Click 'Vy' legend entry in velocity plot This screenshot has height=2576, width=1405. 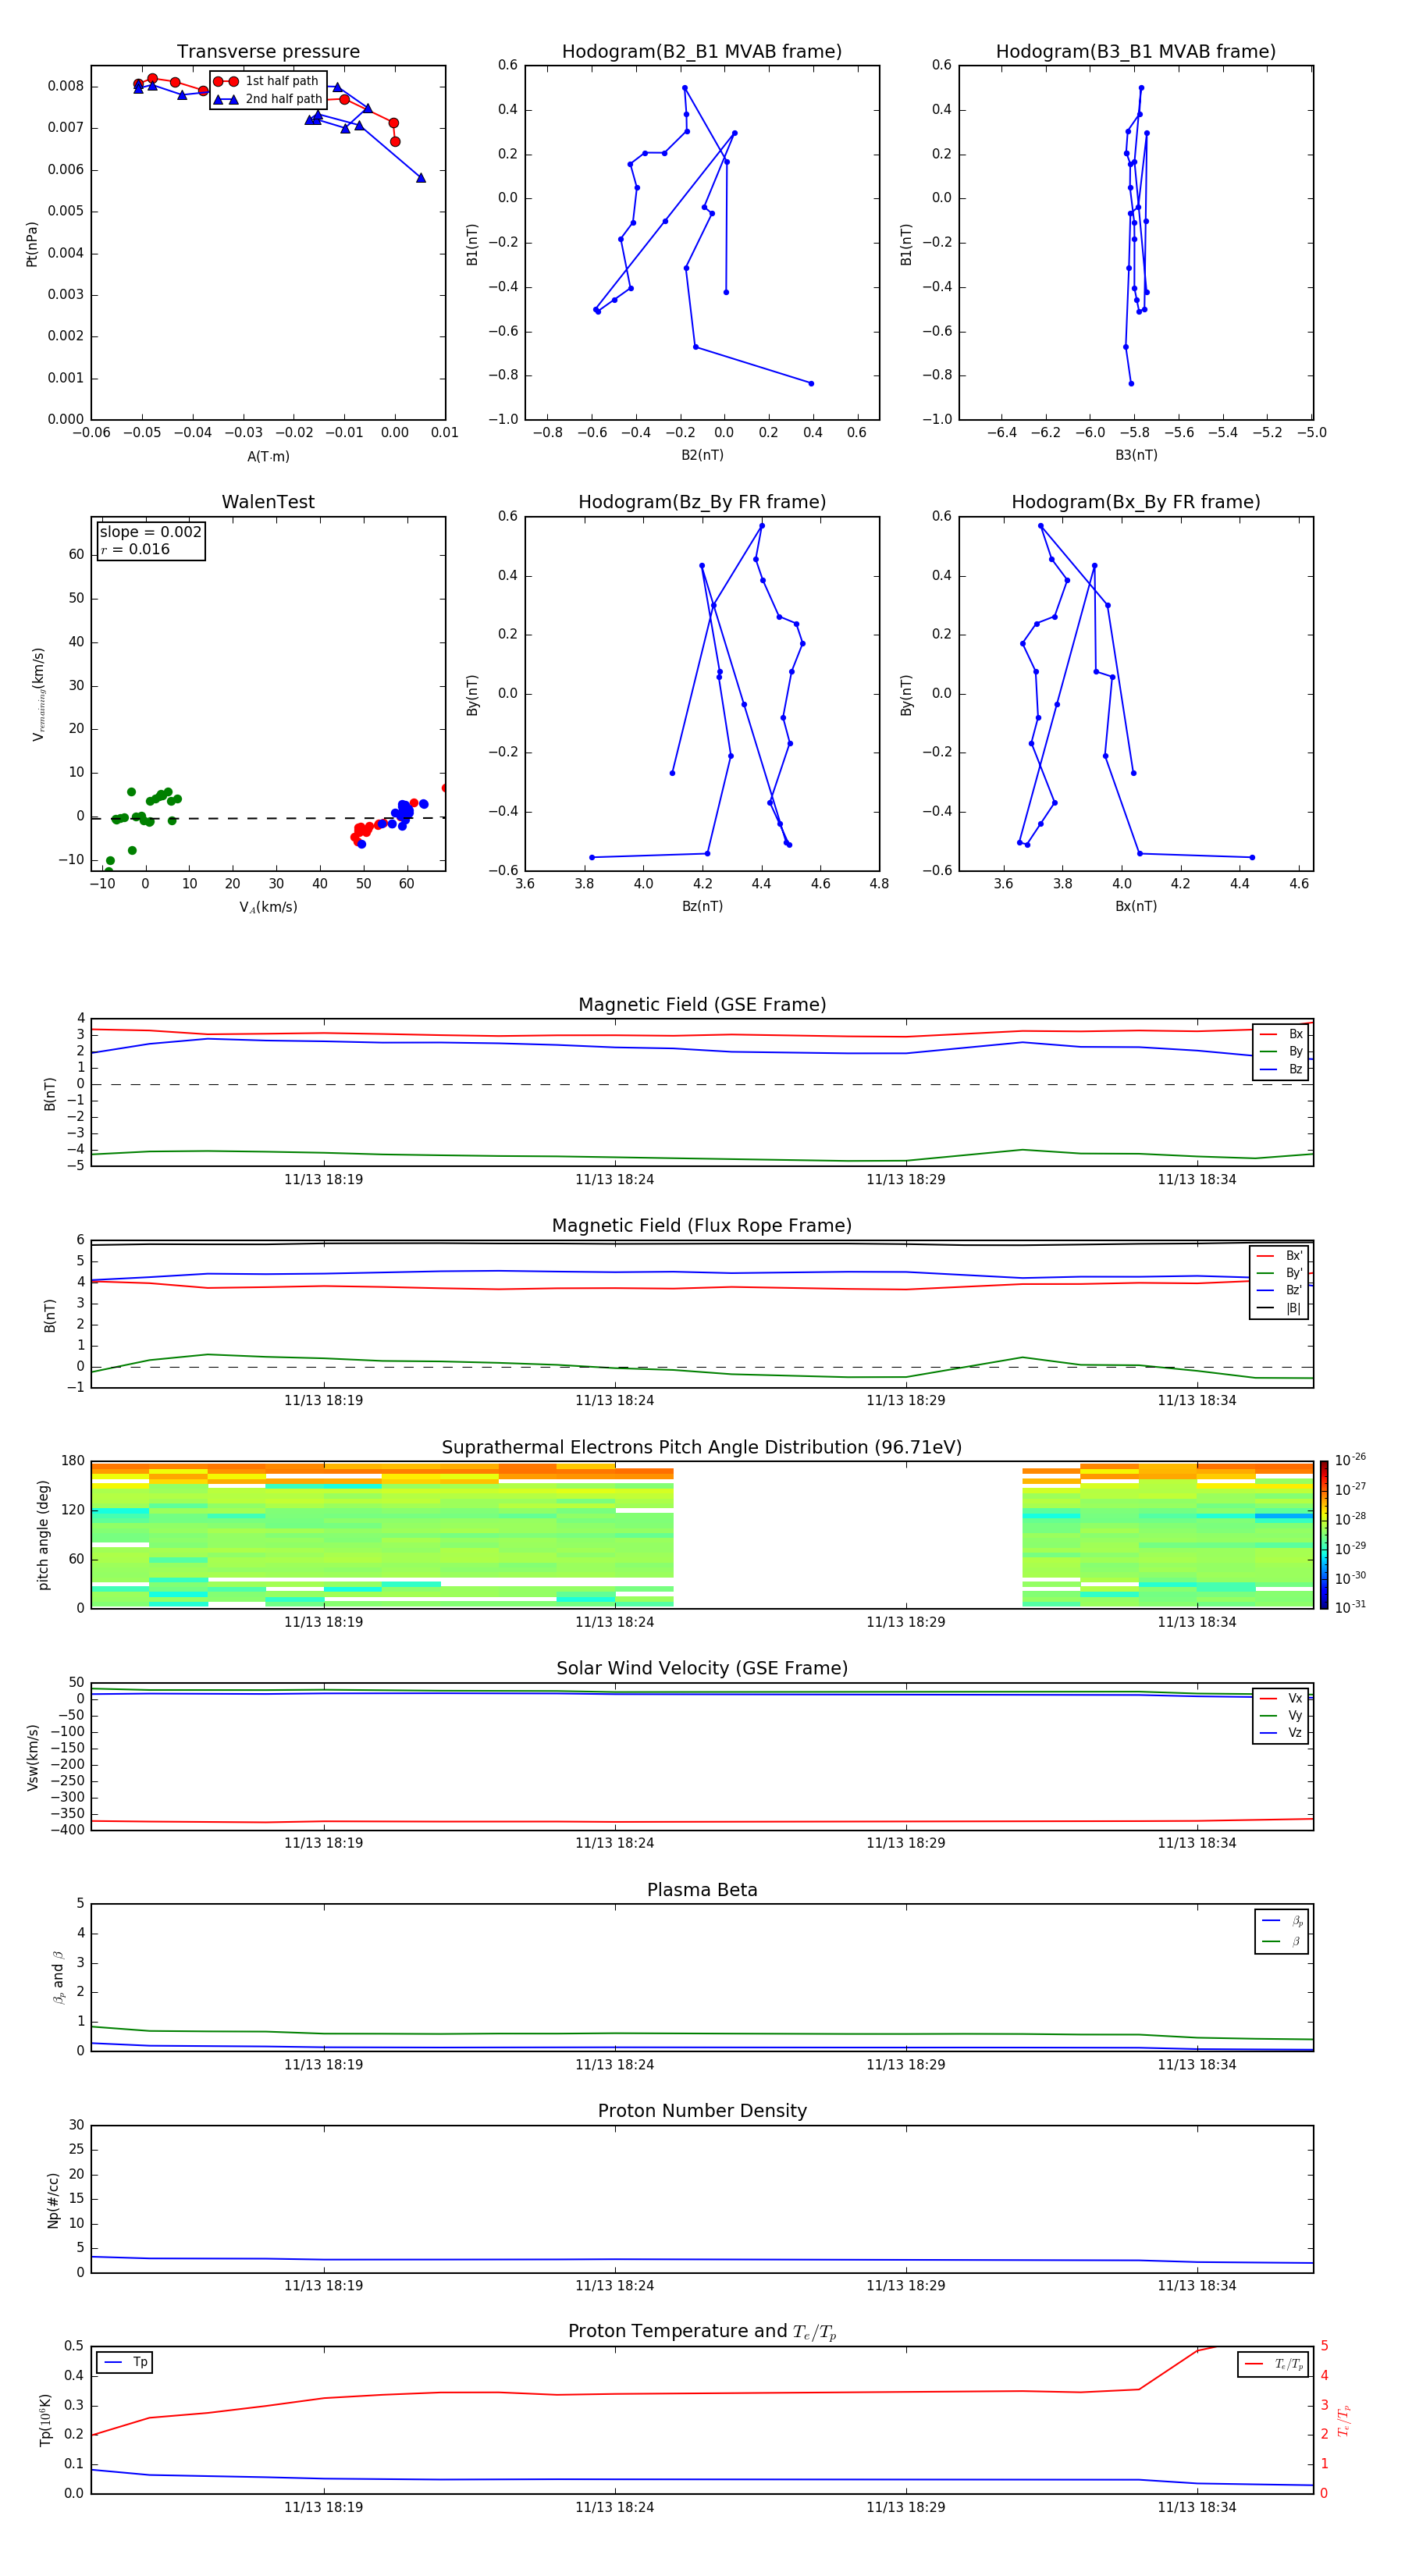(1281, 1716)
